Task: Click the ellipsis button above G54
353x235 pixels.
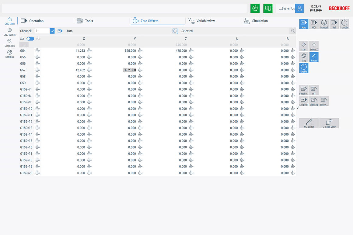Action: coord(24,45)
